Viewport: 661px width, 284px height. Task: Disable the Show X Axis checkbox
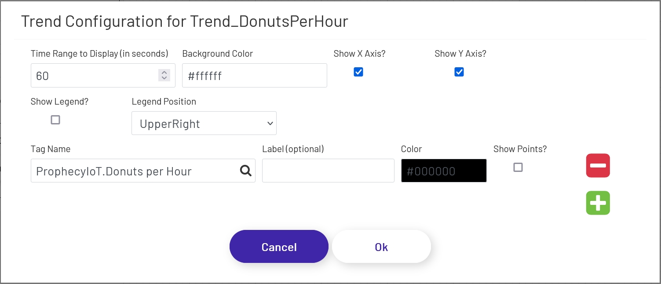click(x=358, y=72)
